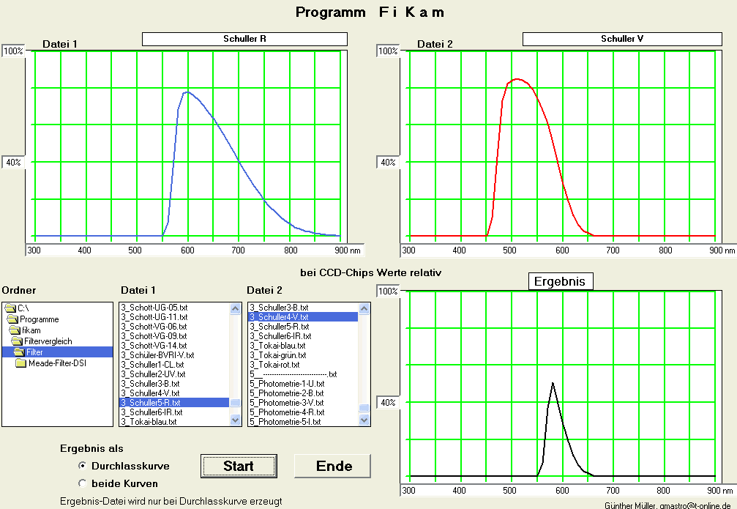Click the Schuller R title field
The image size is (737, 509).
click(x=244, y=38)
